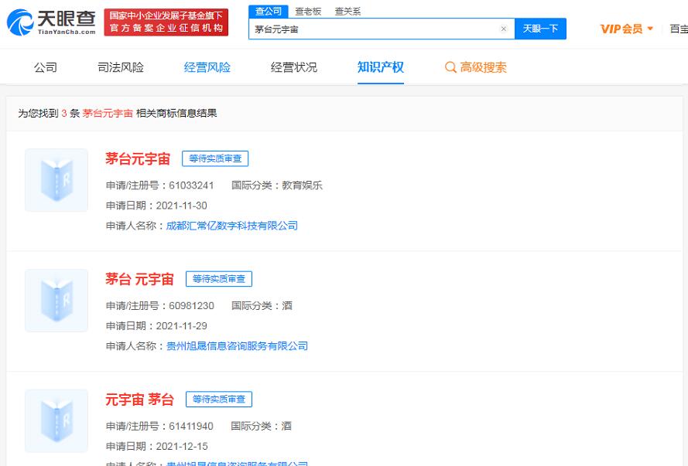Switch to the 知识产权 tab

click(381, 67)
